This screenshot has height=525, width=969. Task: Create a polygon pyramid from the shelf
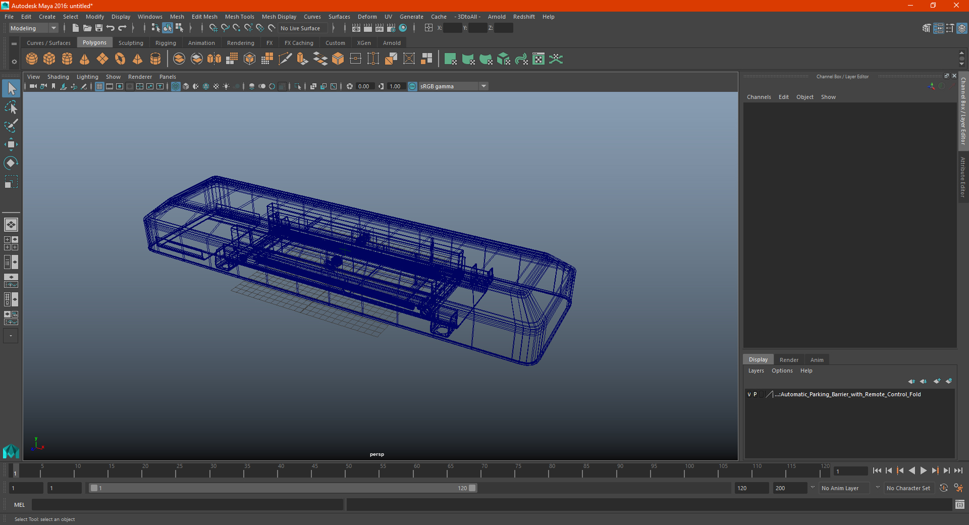point(138,59)
